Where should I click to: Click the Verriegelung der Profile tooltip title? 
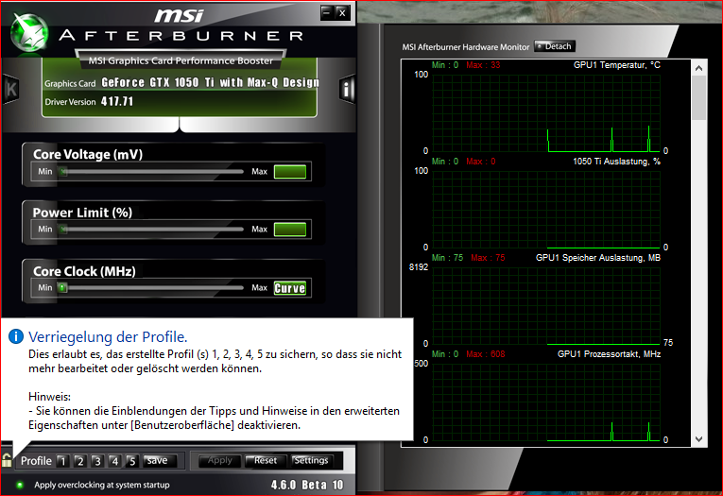tap(108, 337)
